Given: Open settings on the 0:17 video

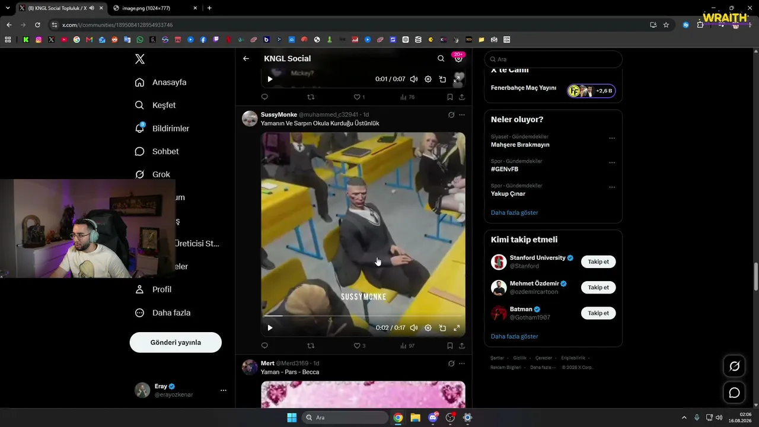Looking at the screenshot, I should [x=428, y=327].
